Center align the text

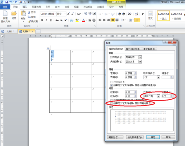coord(104,20)
